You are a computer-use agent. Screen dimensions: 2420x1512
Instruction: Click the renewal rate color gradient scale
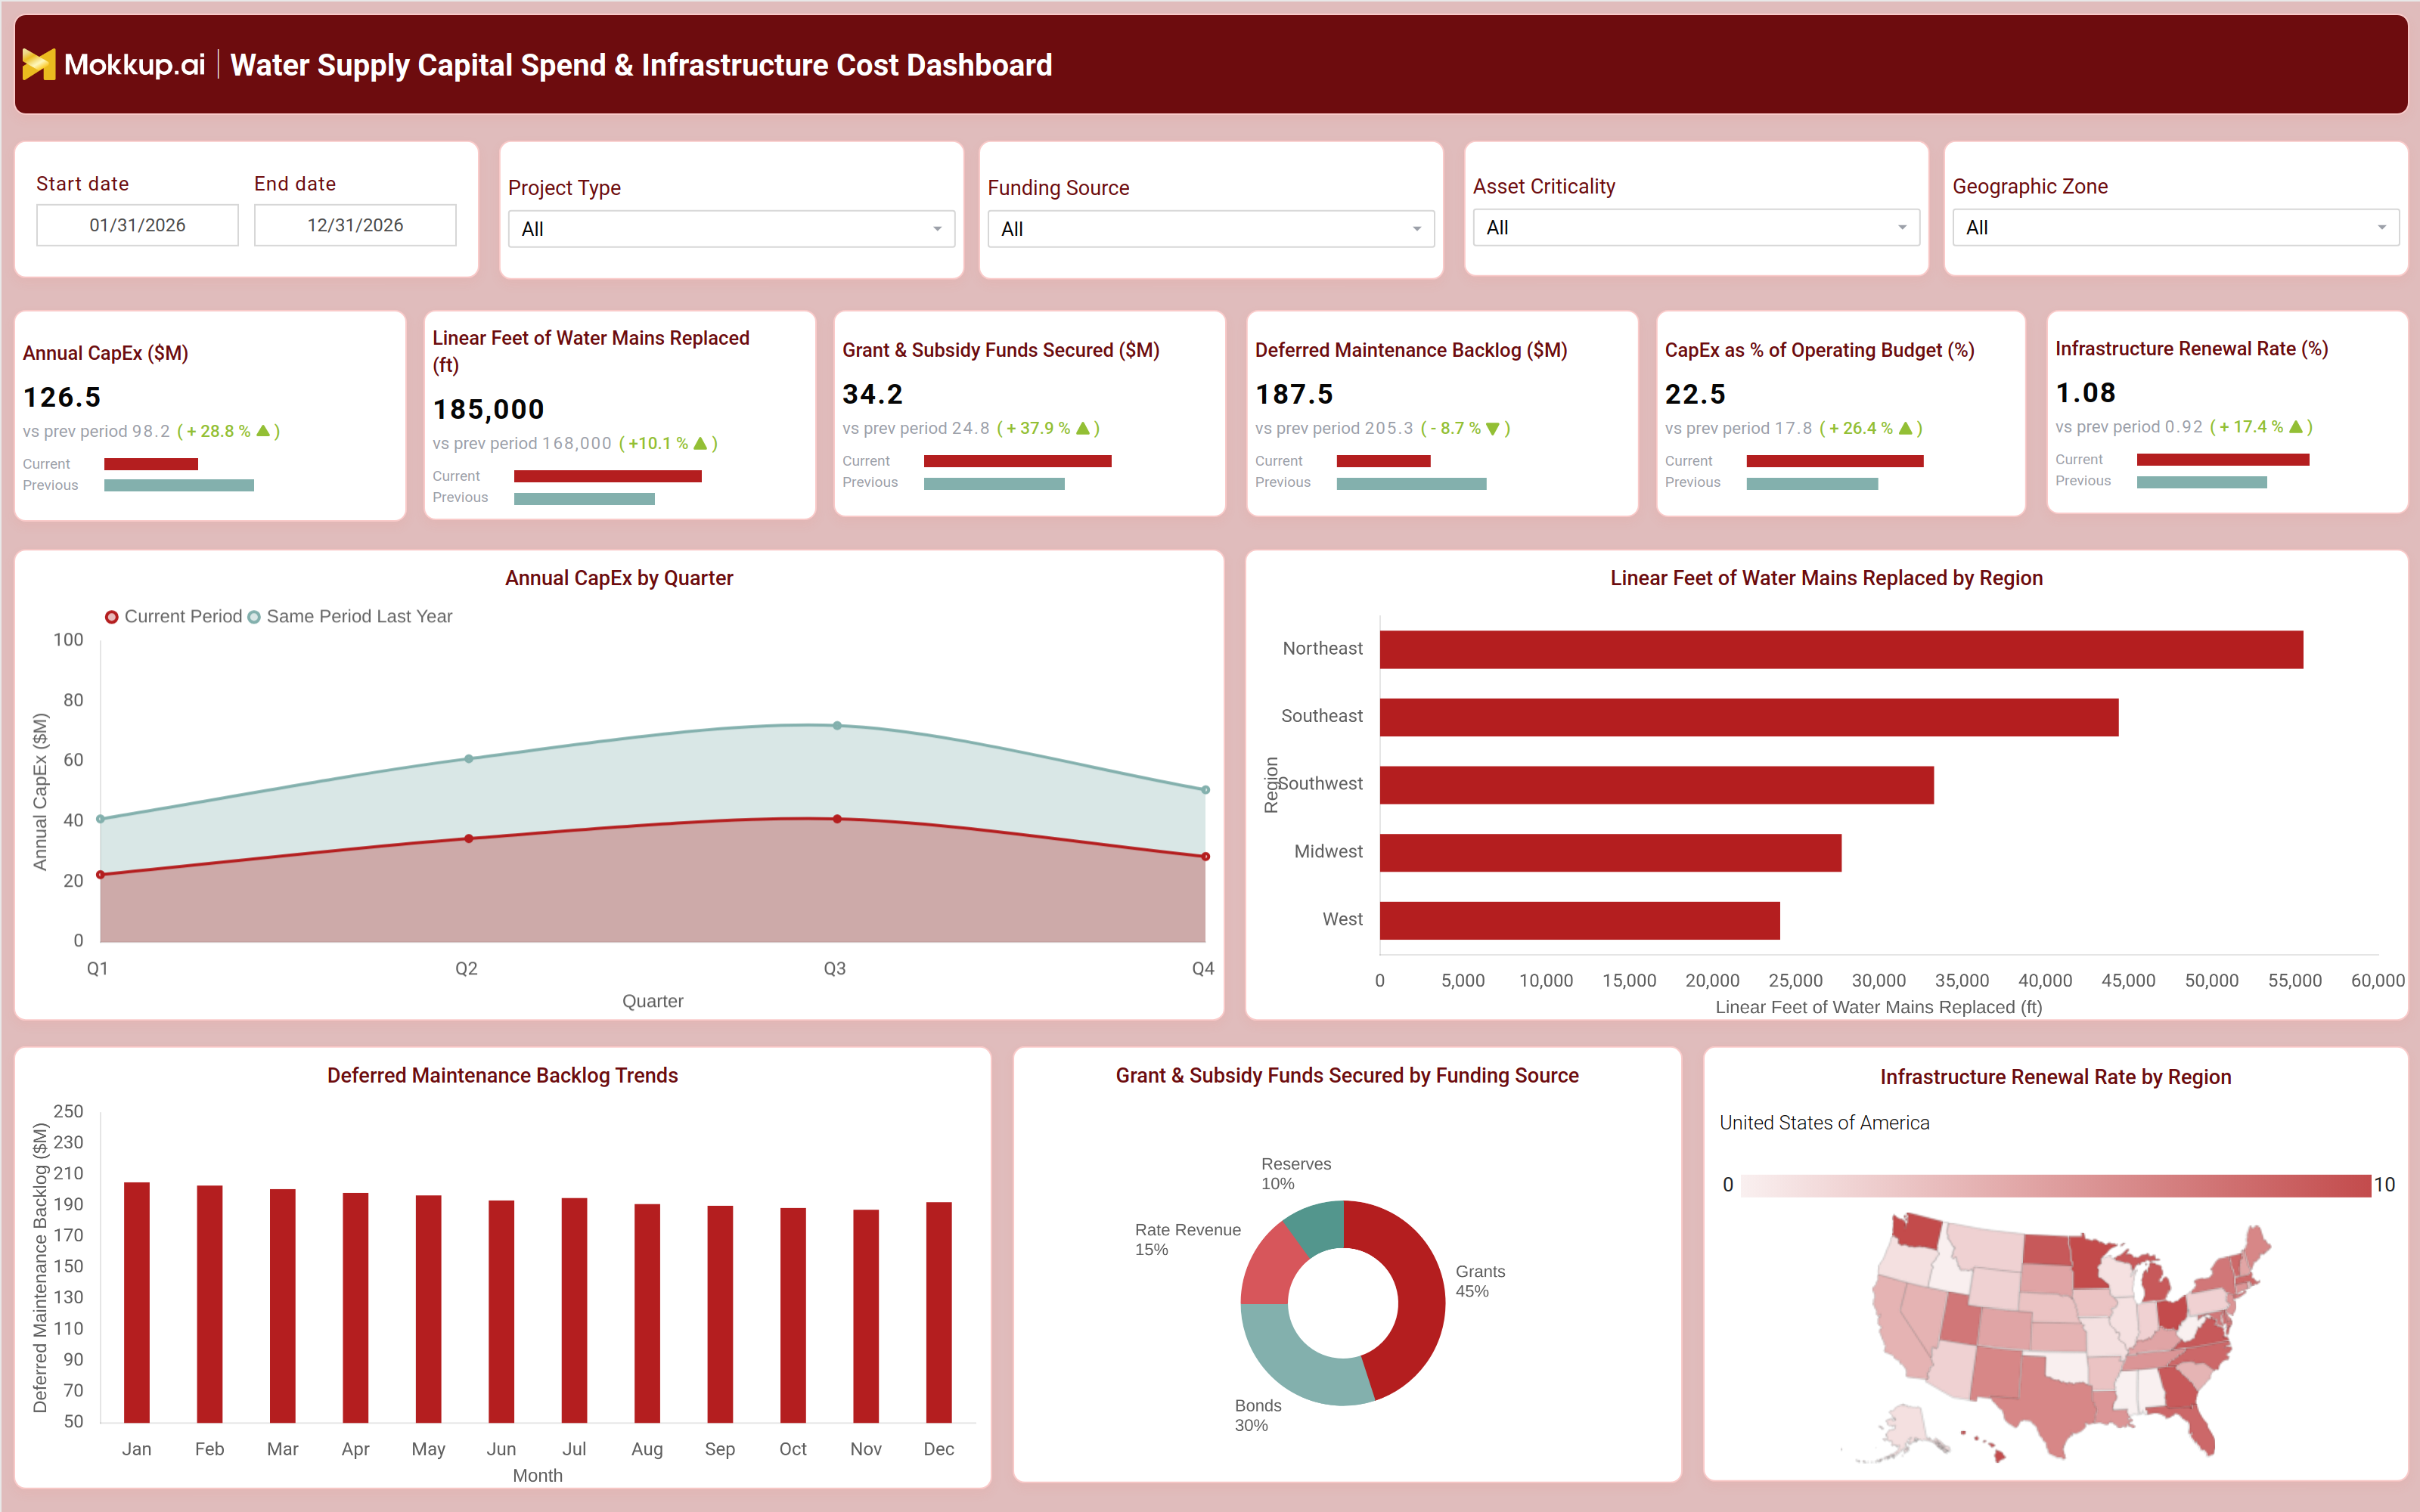point(2055,1185)
